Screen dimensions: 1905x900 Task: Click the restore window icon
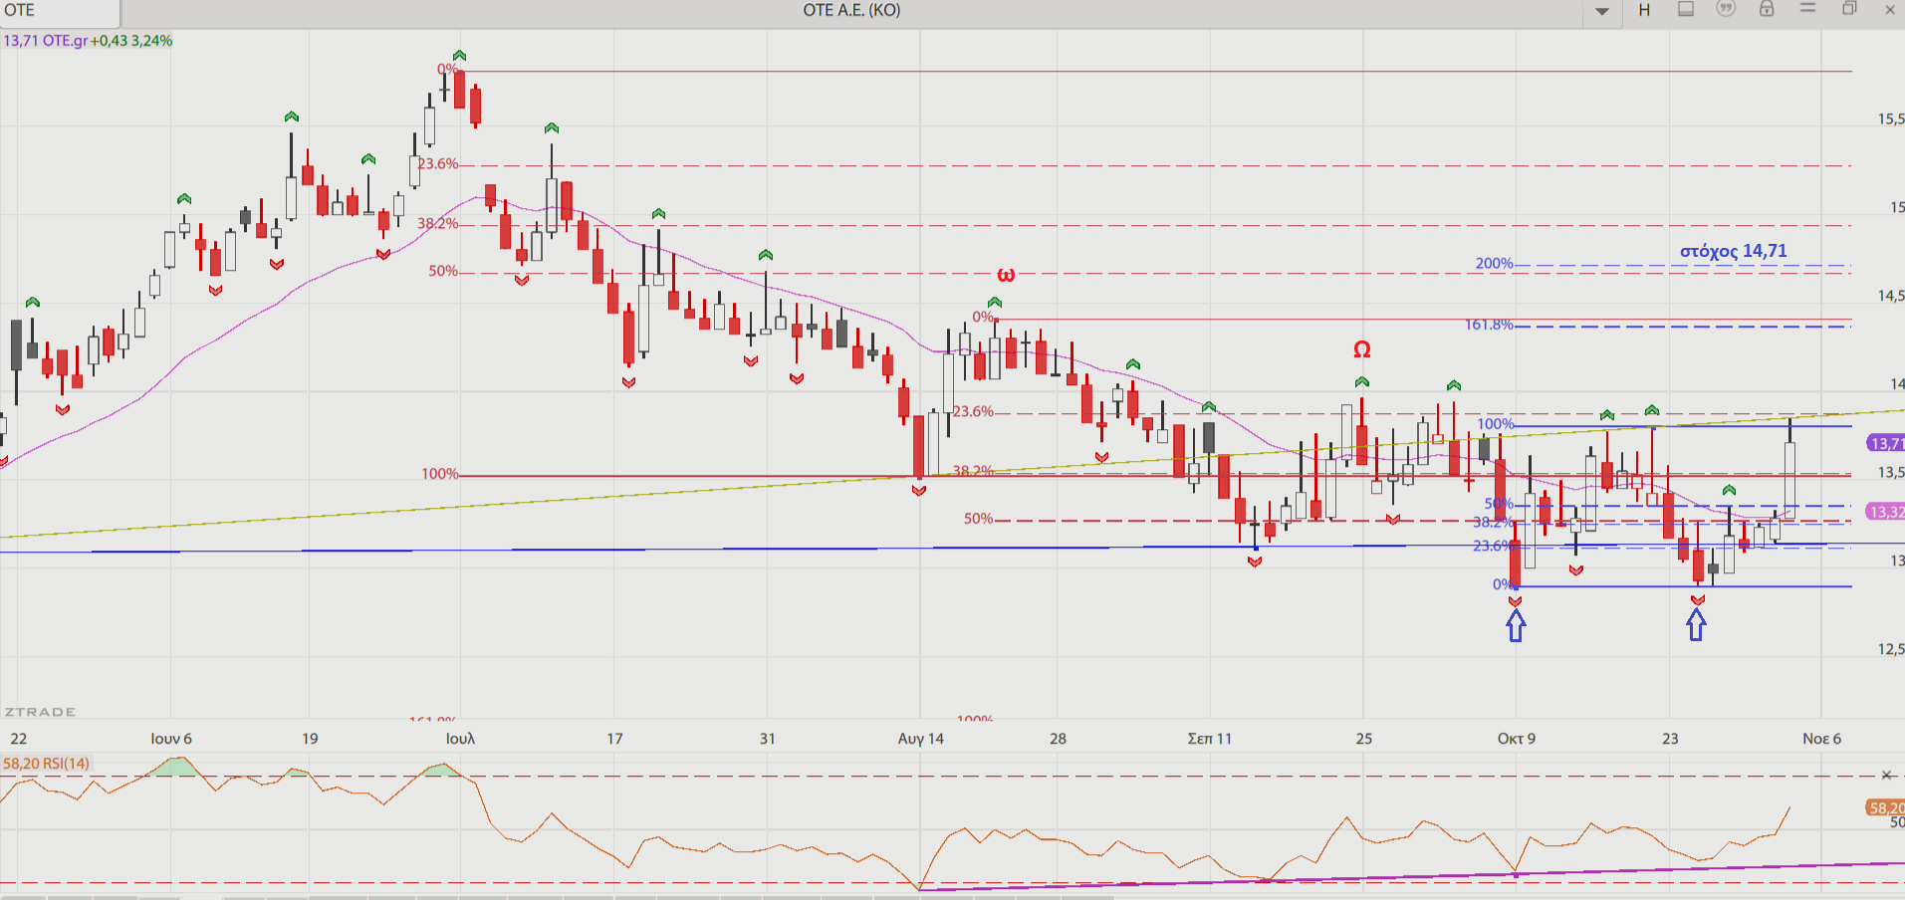pos(1849,9)
